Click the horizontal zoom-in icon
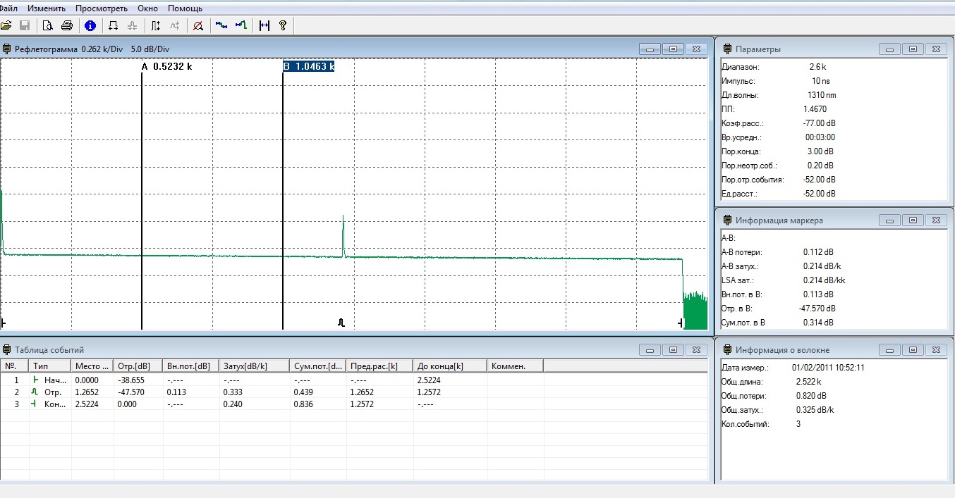The height and width of the screenshot is (498, 955). click(113, 26)
